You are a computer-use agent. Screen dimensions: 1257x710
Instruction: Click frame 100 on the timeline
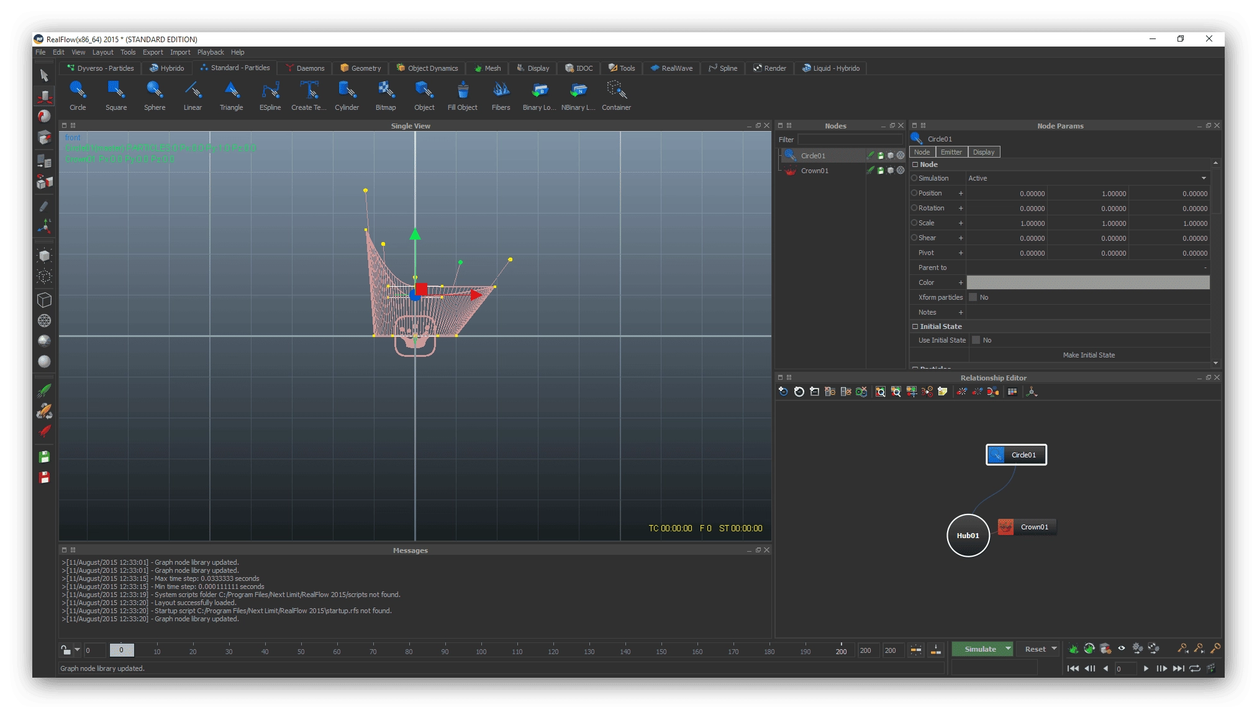click(481, 651)
